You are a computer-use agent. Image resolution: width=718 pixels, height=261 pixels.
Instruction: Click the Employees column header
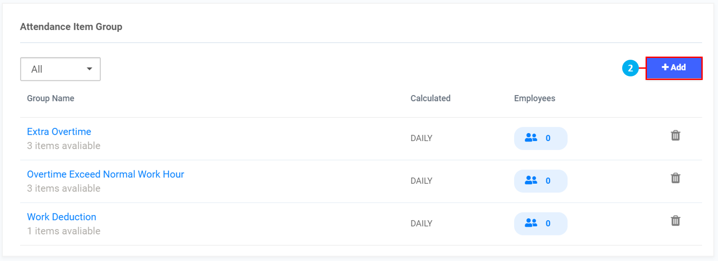(534, 98)
